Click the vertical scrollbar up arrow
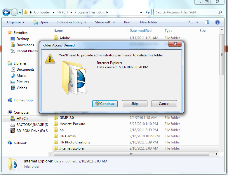This screenshot has height=175, width=228. point(222,30)
